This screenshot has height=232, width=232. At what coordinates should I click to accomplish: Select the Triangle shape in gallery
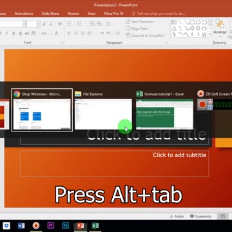(174, 28)
